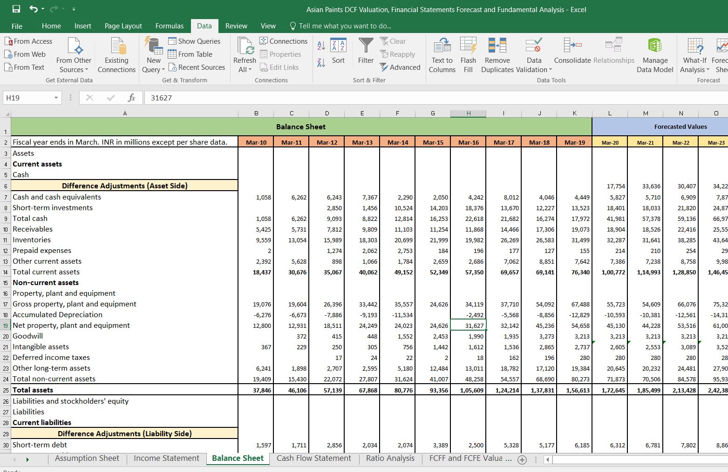Switch to the Page Layout tab
The image size is (728, 472).
[123, 26]
